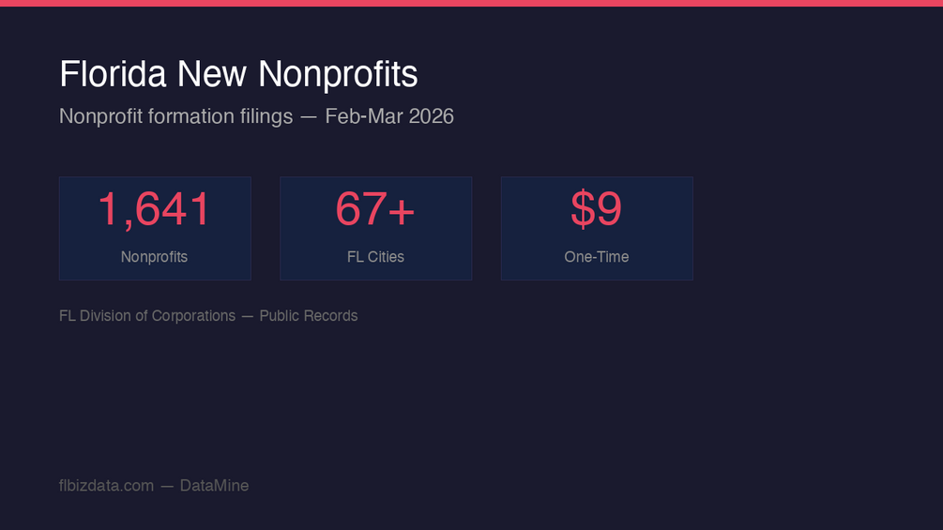Select the 67+ FL Cities stat card
The height and width of the screenshot is (530, 943).
pyautogui.click(x=376, y=228)
